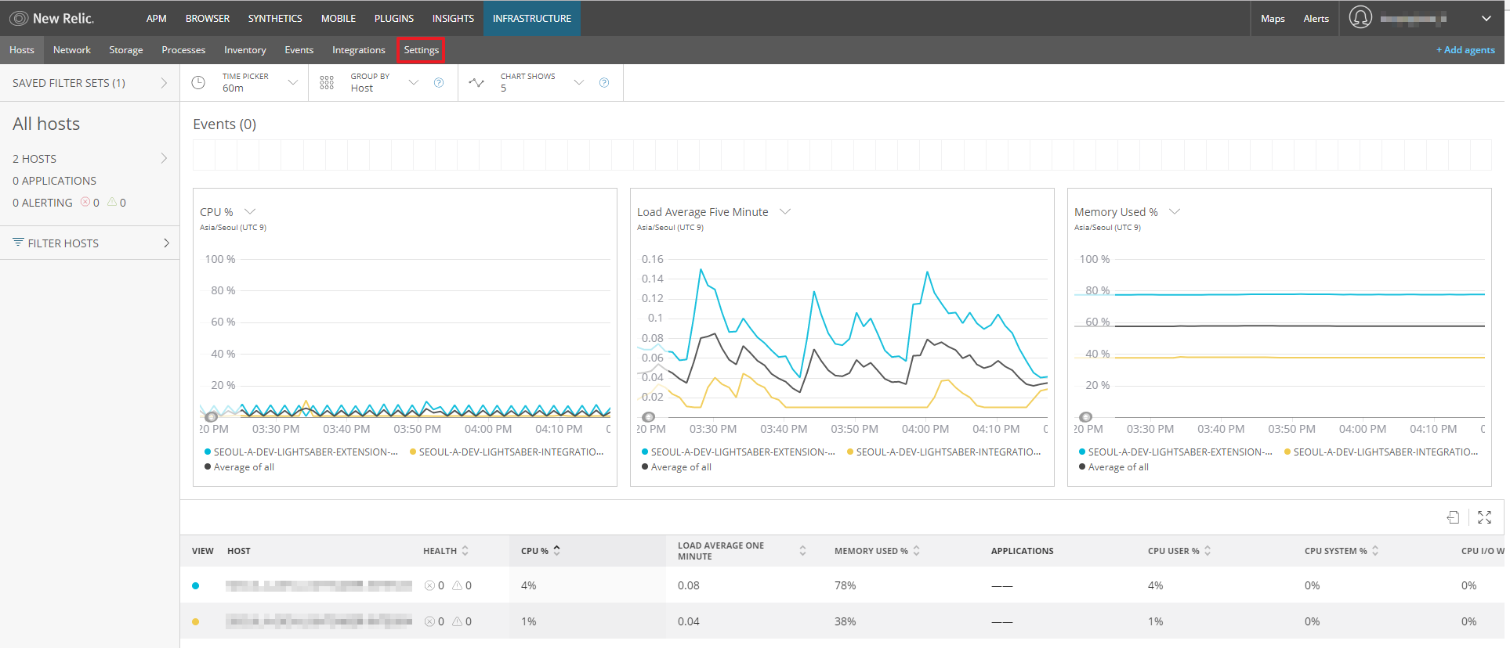Click the New Relic logo icon

click(19, 18)
